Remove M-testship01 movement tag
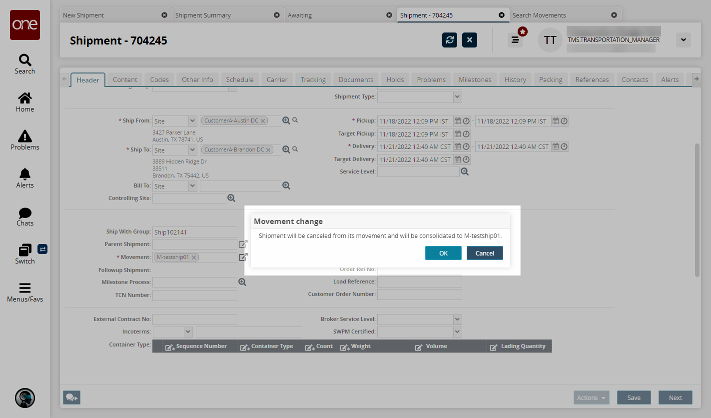This screenshot has width=711, height=418. (194, 257)
